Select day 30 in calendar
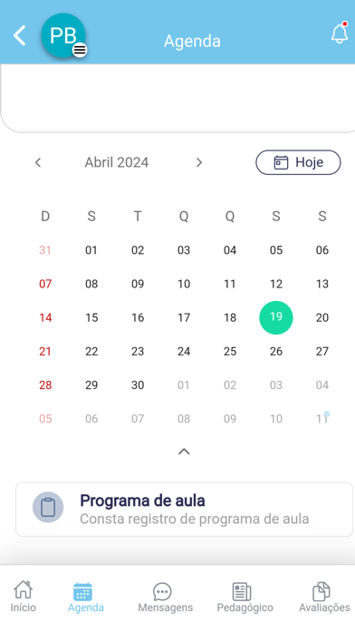Screen dimensions: 355x631 click(x=138, y=385)
